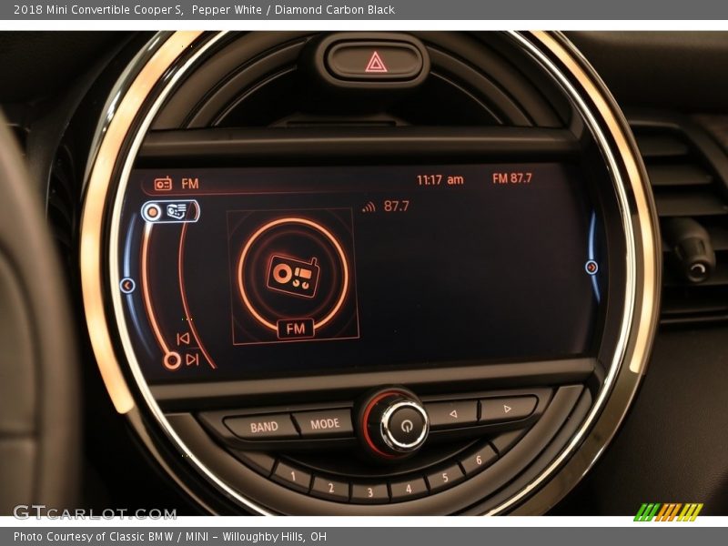
Task: Click the green barcode logo at bottom right
Action: point(670,511)
